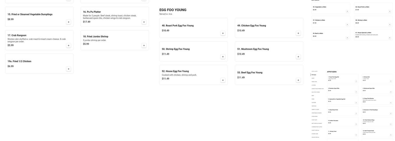
Task: Add House Special Lo Mein plus button
Action: point(390,38)
